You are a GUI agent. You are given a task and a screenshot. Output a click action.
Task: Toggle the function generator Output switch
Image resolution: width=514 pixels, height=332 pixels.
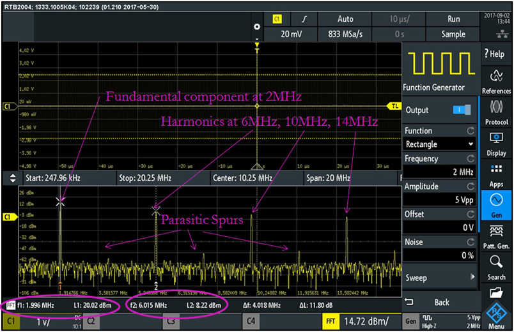point(460,110)
